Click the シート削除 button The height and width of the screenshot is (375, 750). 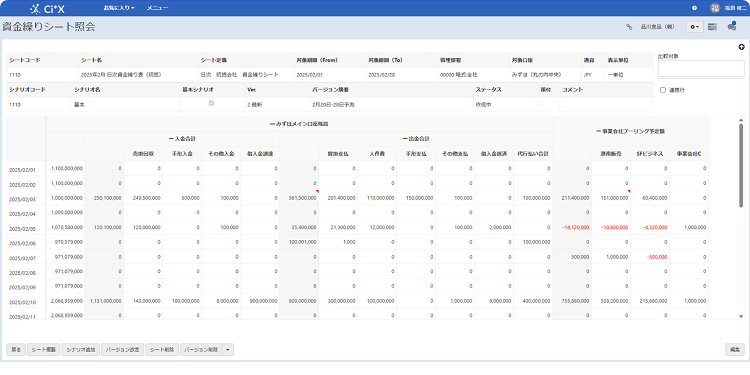[162, 350]
